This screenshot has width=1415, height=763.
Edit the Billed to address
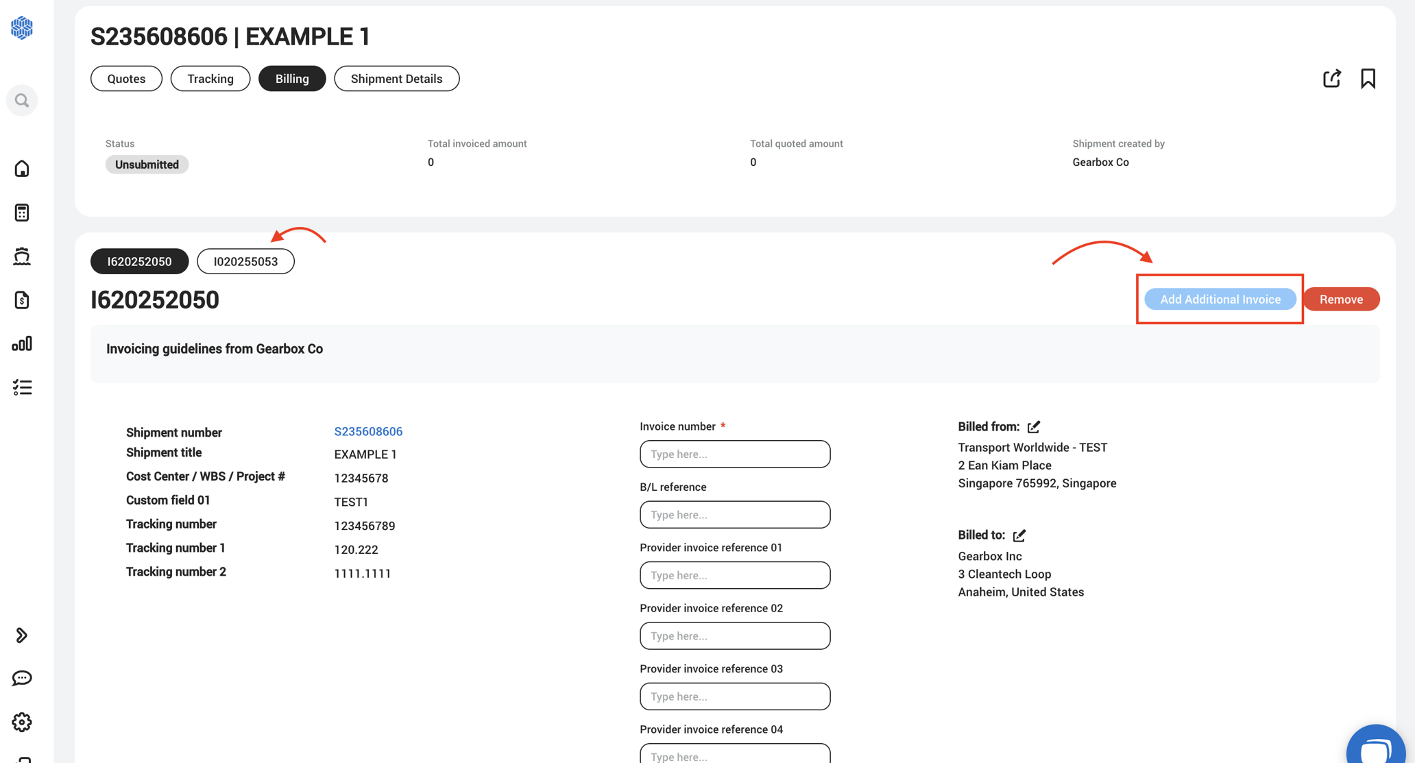pos(1019,535)
